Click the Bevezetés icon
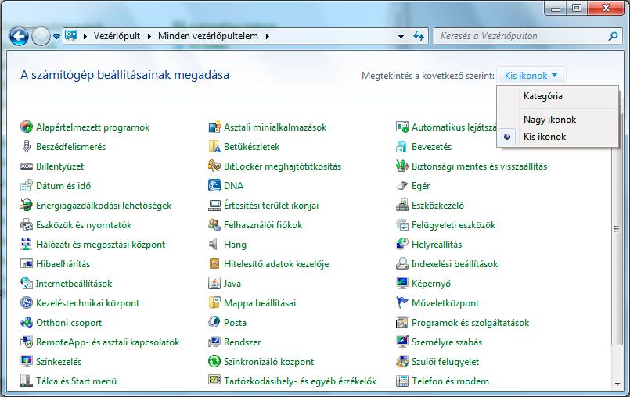 (x=401, y=146)
